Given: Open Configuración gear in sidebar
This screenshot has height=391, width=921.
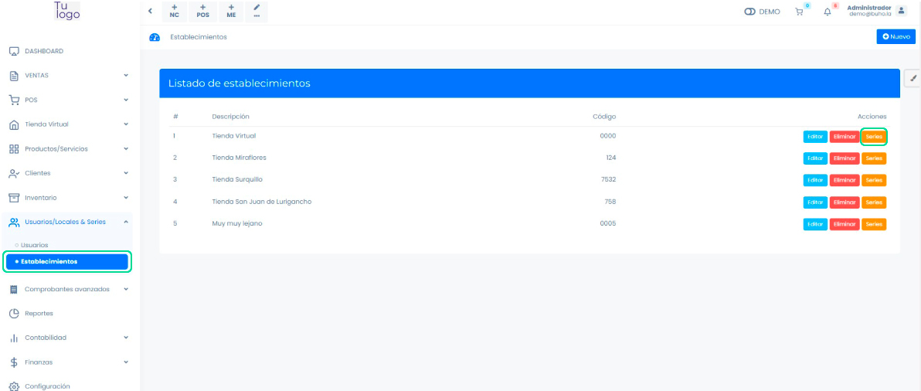Looking at the screenshot, I should 14,386.
